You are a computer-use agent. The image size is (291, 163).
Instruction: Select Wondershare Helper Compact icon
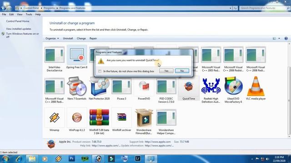166,118
